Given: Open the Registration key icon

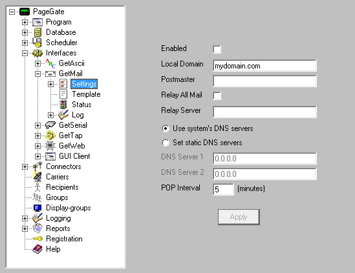Looking at the screenshot, I should 38,239.
